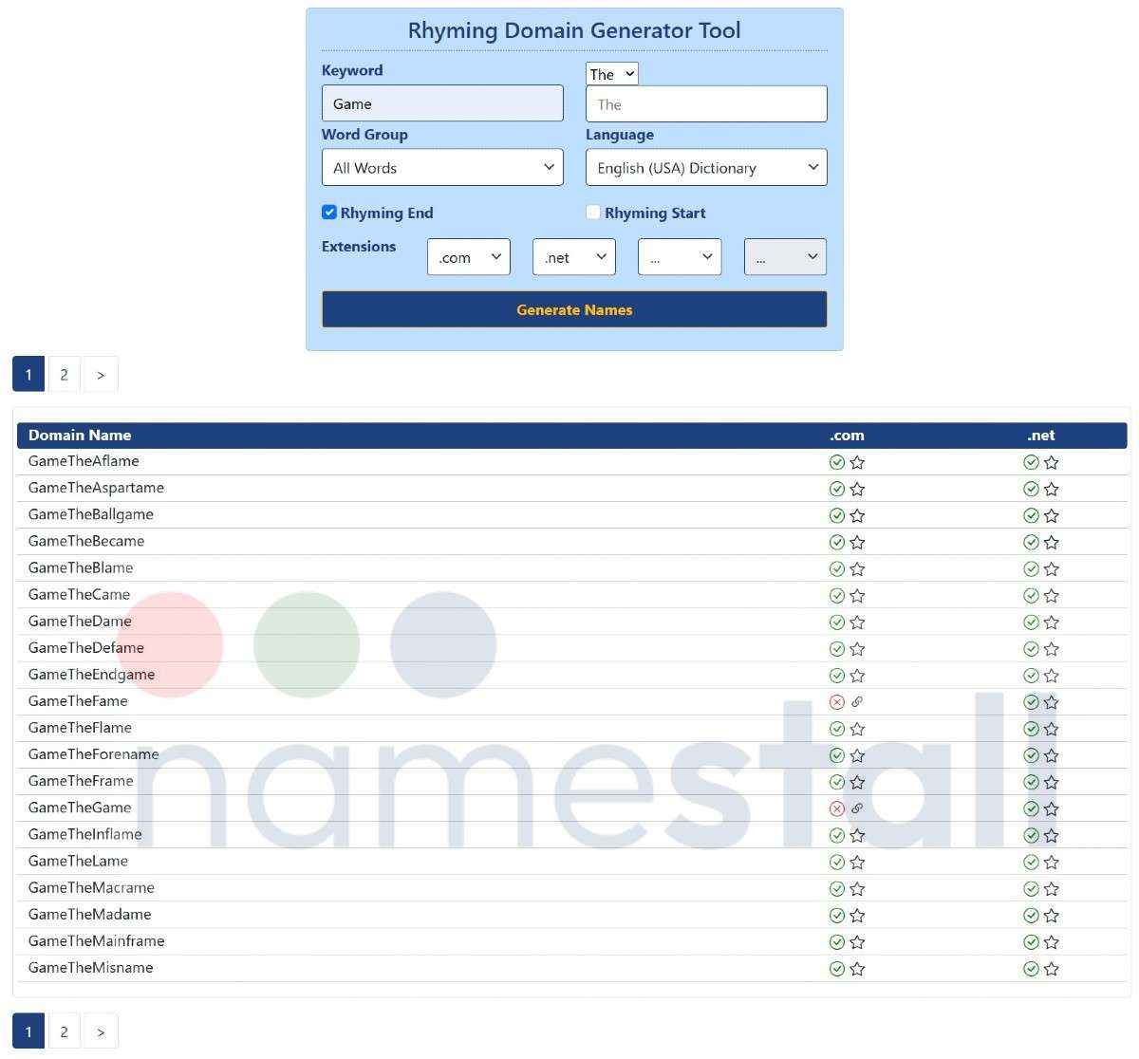1139x1059 pixels.
Task: Open the Word Group dropdown
Action: click(442, 167)
